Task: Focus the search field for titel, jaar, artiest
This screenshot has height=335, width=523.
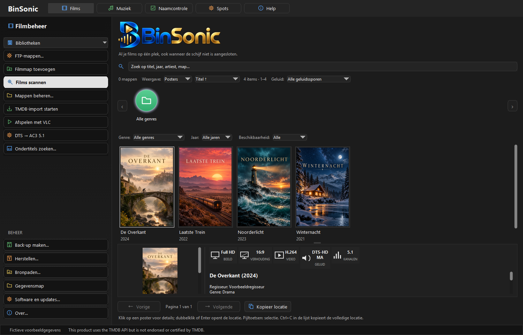Action: coord(323,67)
